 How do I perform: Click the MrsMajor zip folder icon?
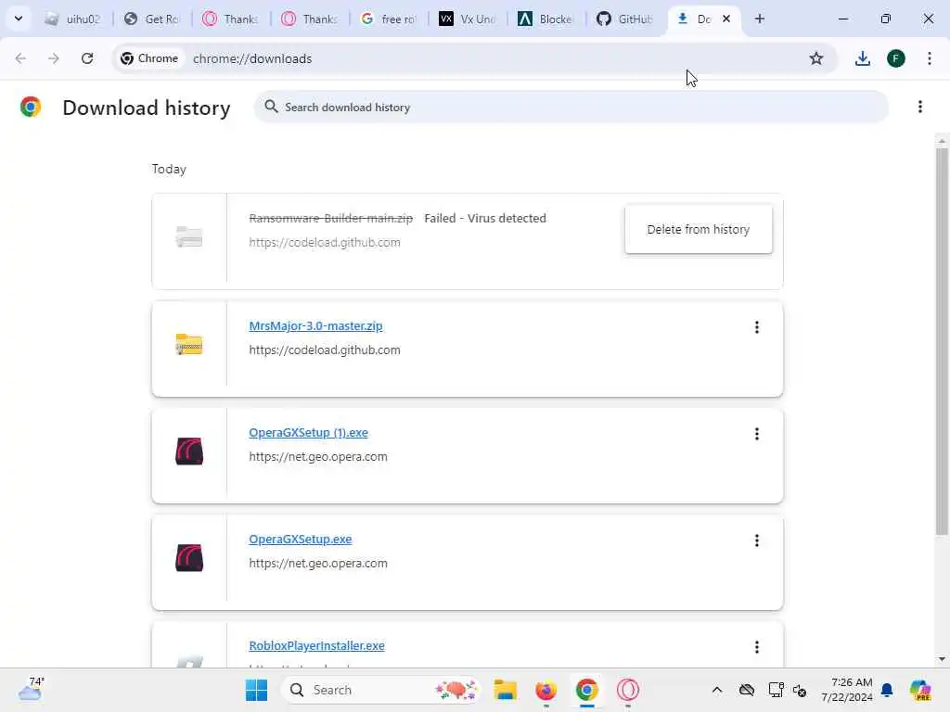(x=189, y=345)
